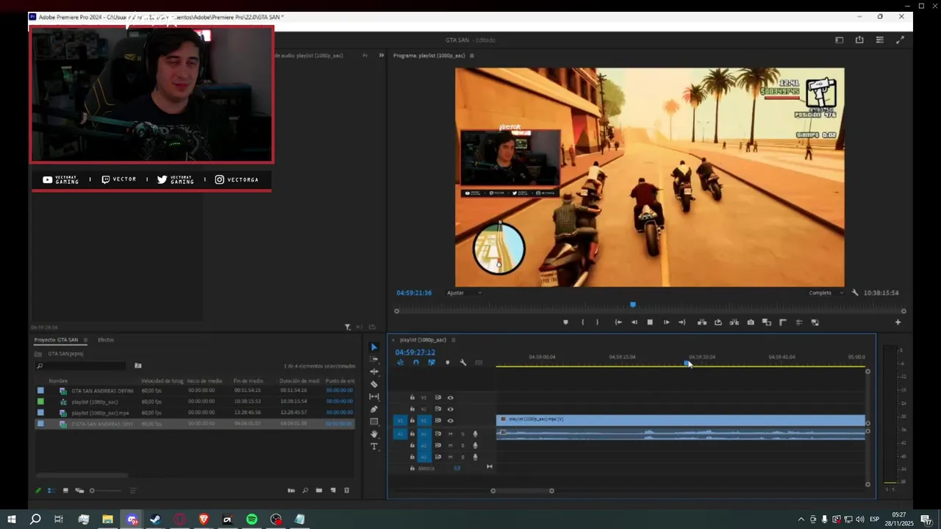Select the Selection arrow tool

pyautogui.click(x=374, y=348)
